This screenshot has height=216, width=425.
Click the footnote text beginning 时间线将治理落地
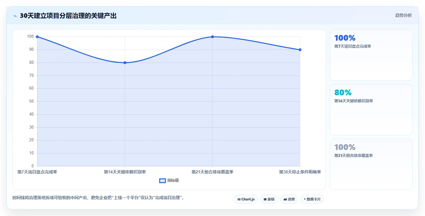click(98, 198)
